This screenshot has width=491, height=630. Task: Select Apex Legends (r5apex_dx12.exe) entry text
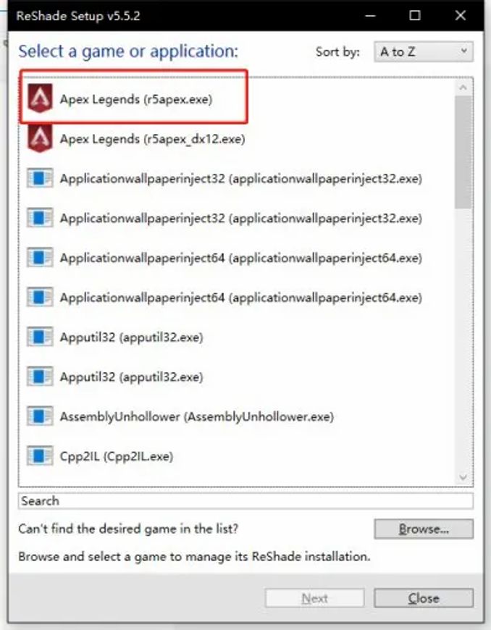click(x=152, y=139)
